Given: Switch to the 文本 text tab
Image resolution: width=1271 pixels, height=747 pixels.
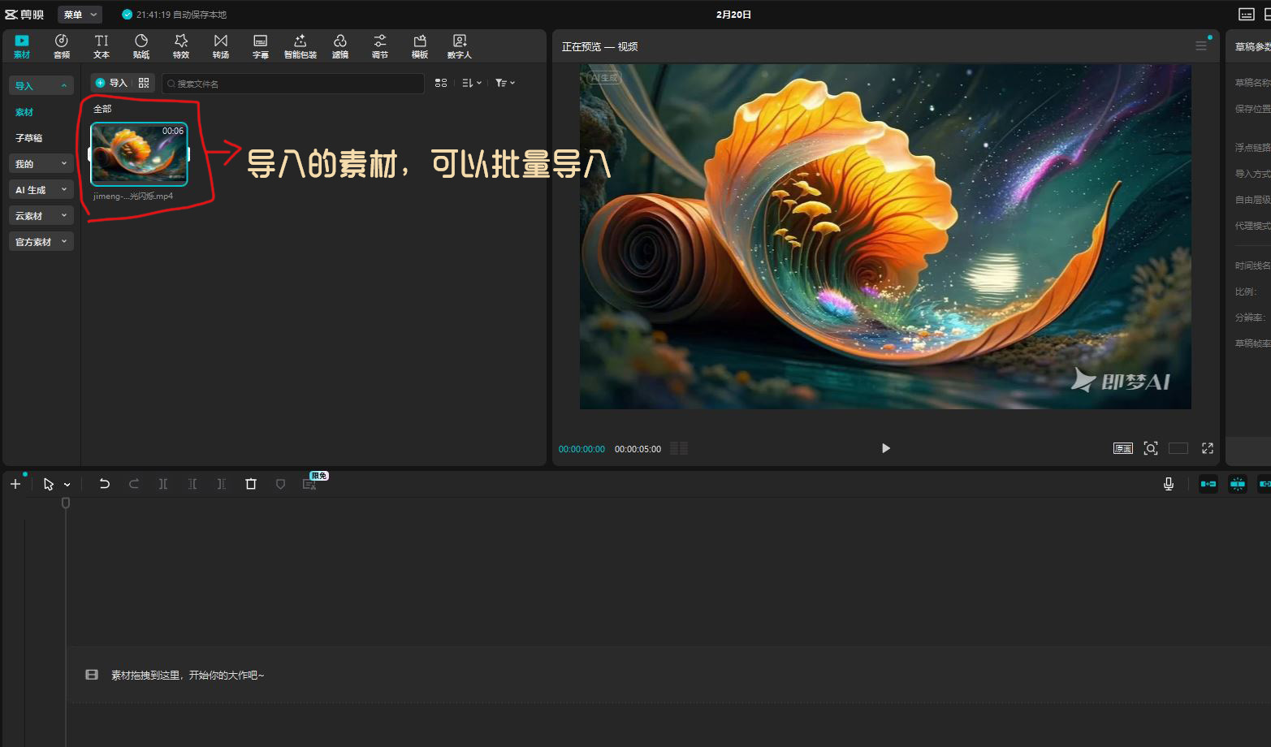Looking at the screenshot, I should tap(102, 46).
